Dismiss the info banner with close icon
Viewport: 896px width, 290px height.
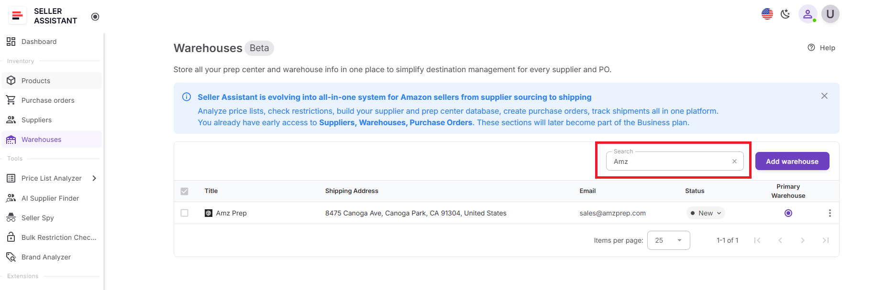click(x=824, y=96)
